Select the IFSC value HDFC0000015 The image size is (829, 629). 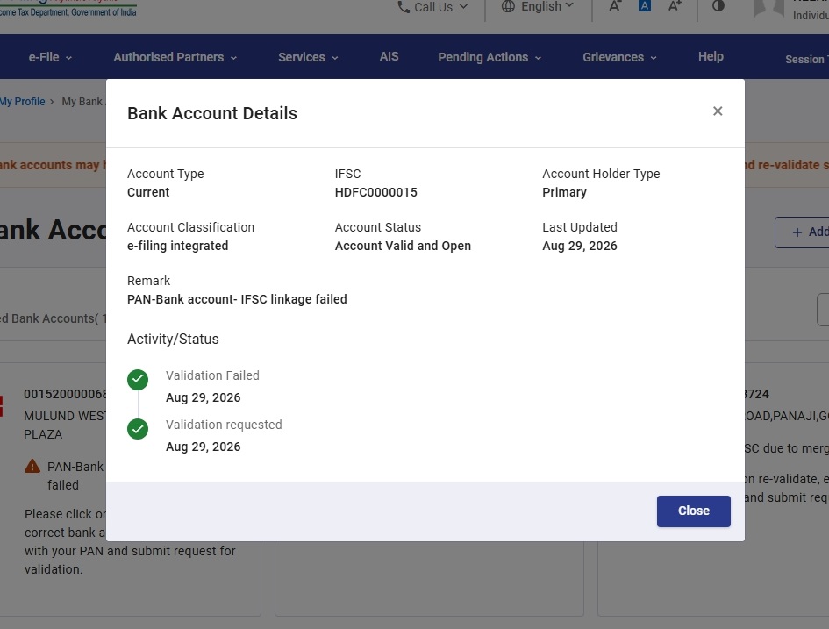(376, 192)
